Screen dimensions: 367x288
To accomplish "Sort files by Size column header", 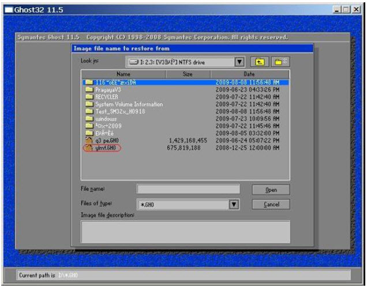I will click(x=188, y=74).
